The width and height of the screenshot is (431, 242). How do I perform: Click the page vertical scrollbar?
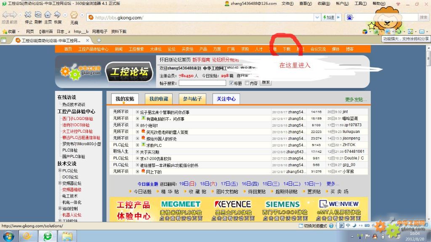[x=428, y=134]
